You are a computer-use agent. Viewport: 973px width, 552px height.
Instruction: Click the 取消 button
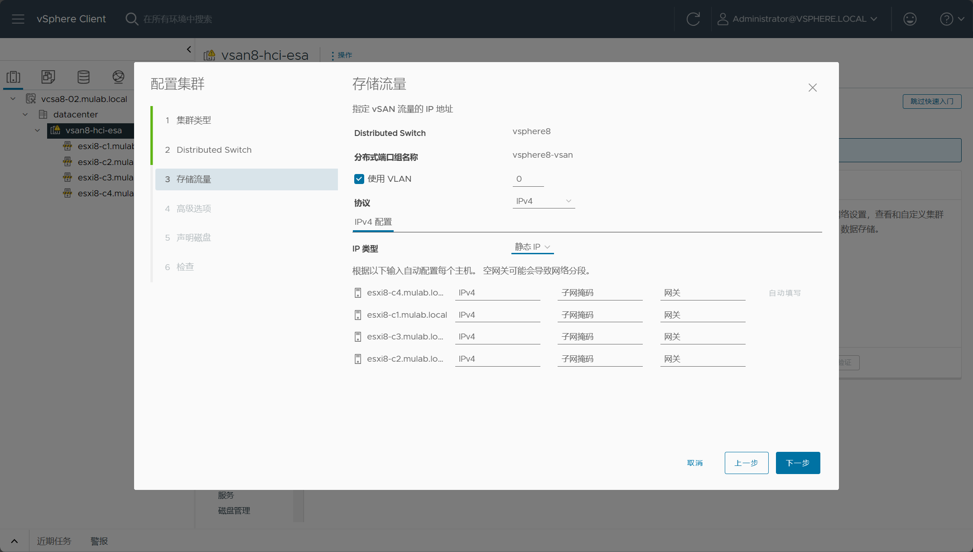pyautogui.click(x=695, y=463)
